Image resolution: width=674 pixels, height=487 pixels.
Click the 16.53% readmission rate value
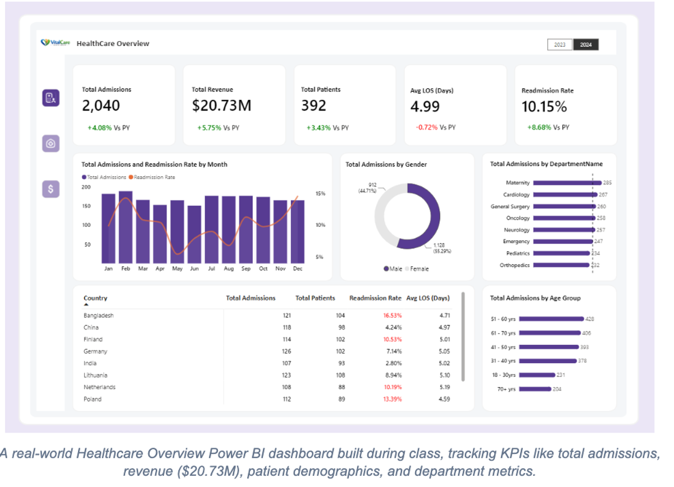click(x=392, y=316)
